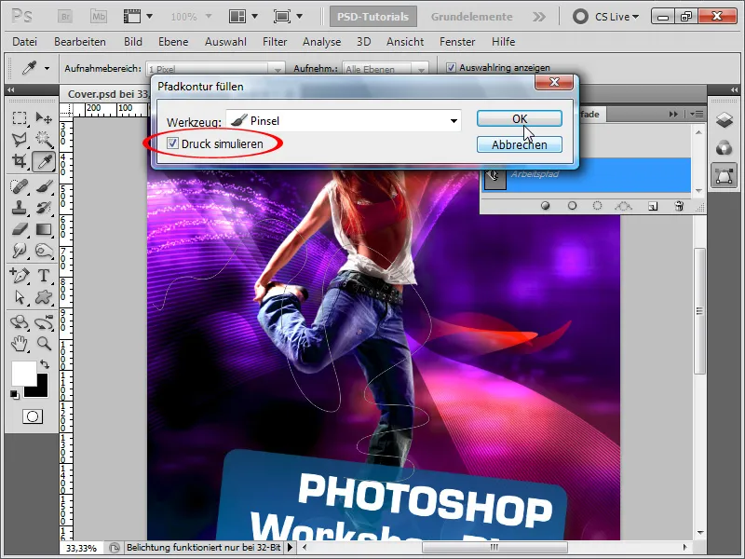Select the Move tool
Image resolution: width=745 pixels, height=559 pixels.
click(x=44, y=117)
